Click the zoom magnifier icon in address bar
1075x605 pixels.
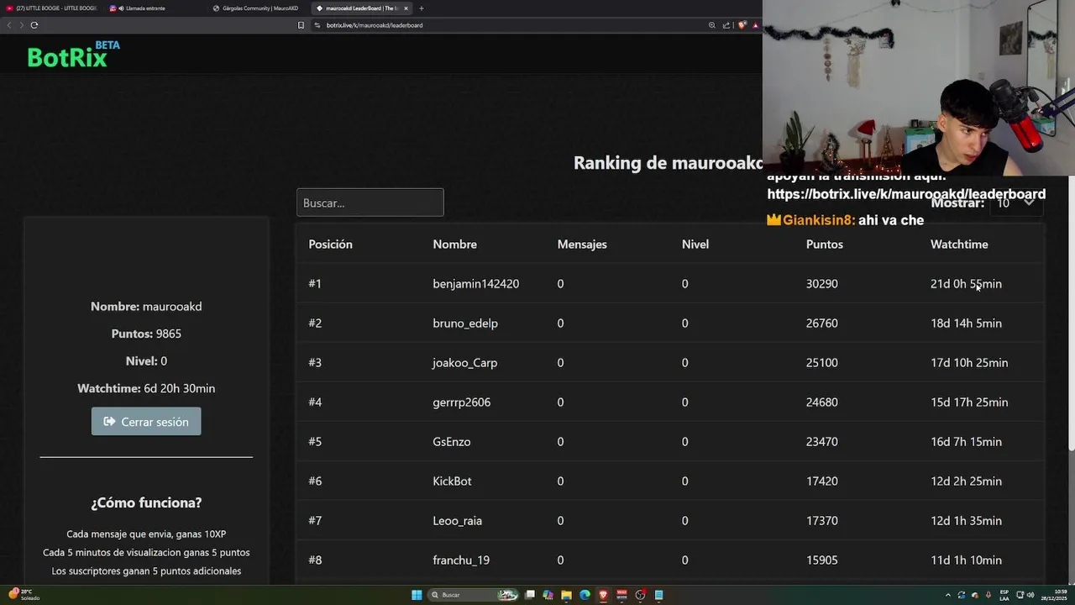pos(712,25)
